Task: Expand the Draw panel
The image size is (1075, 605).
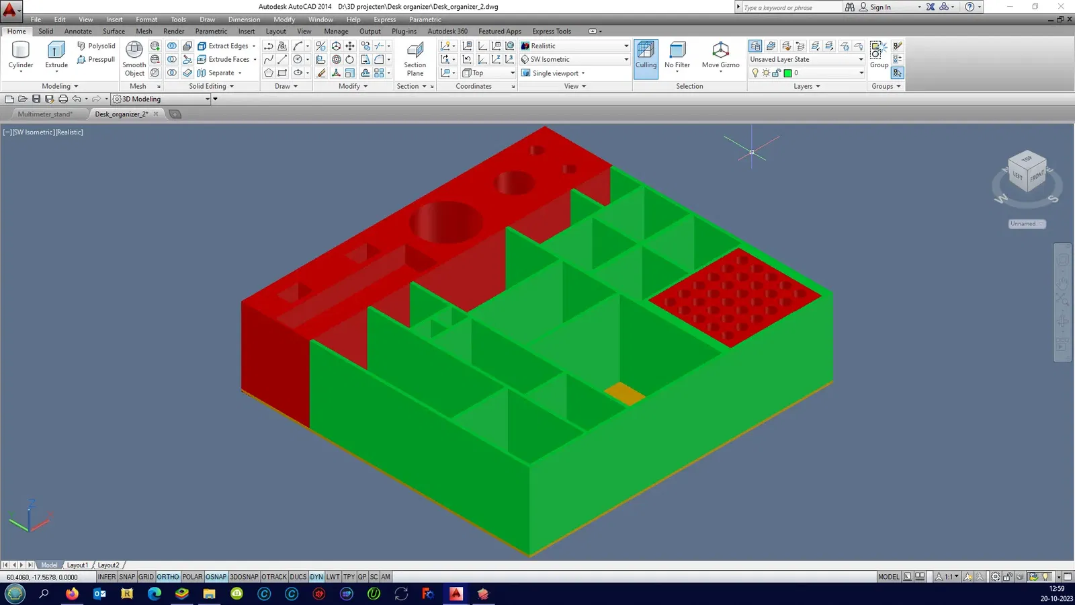Action: coord(286,86)
